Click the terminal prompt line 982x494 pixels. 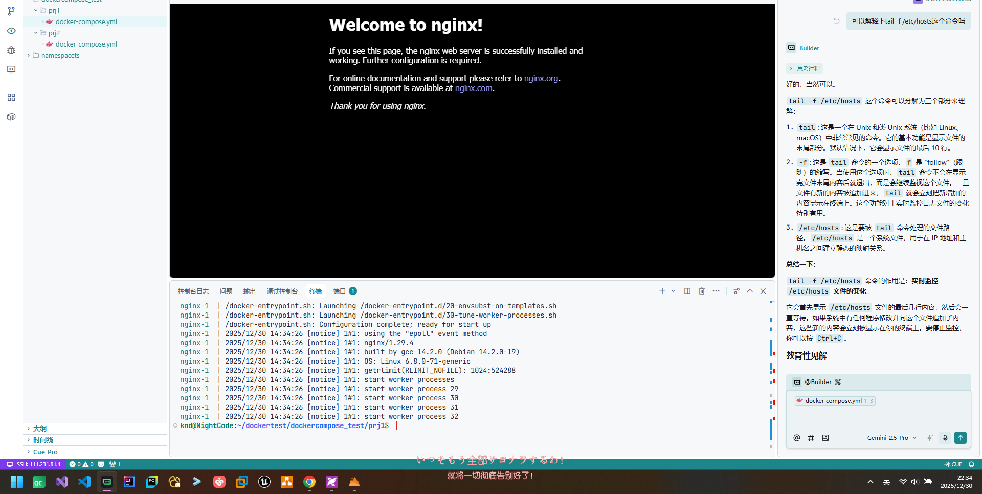tap(288, 425)
